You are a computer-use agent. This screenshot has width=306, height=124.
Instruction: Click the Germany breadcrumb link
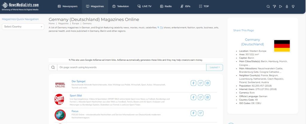(x=87, y=23)
